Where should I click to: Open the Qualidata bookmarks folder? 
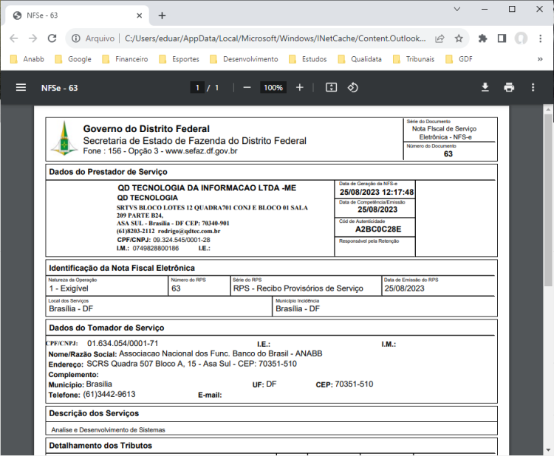pyautogui.click(x=360, y=59)
